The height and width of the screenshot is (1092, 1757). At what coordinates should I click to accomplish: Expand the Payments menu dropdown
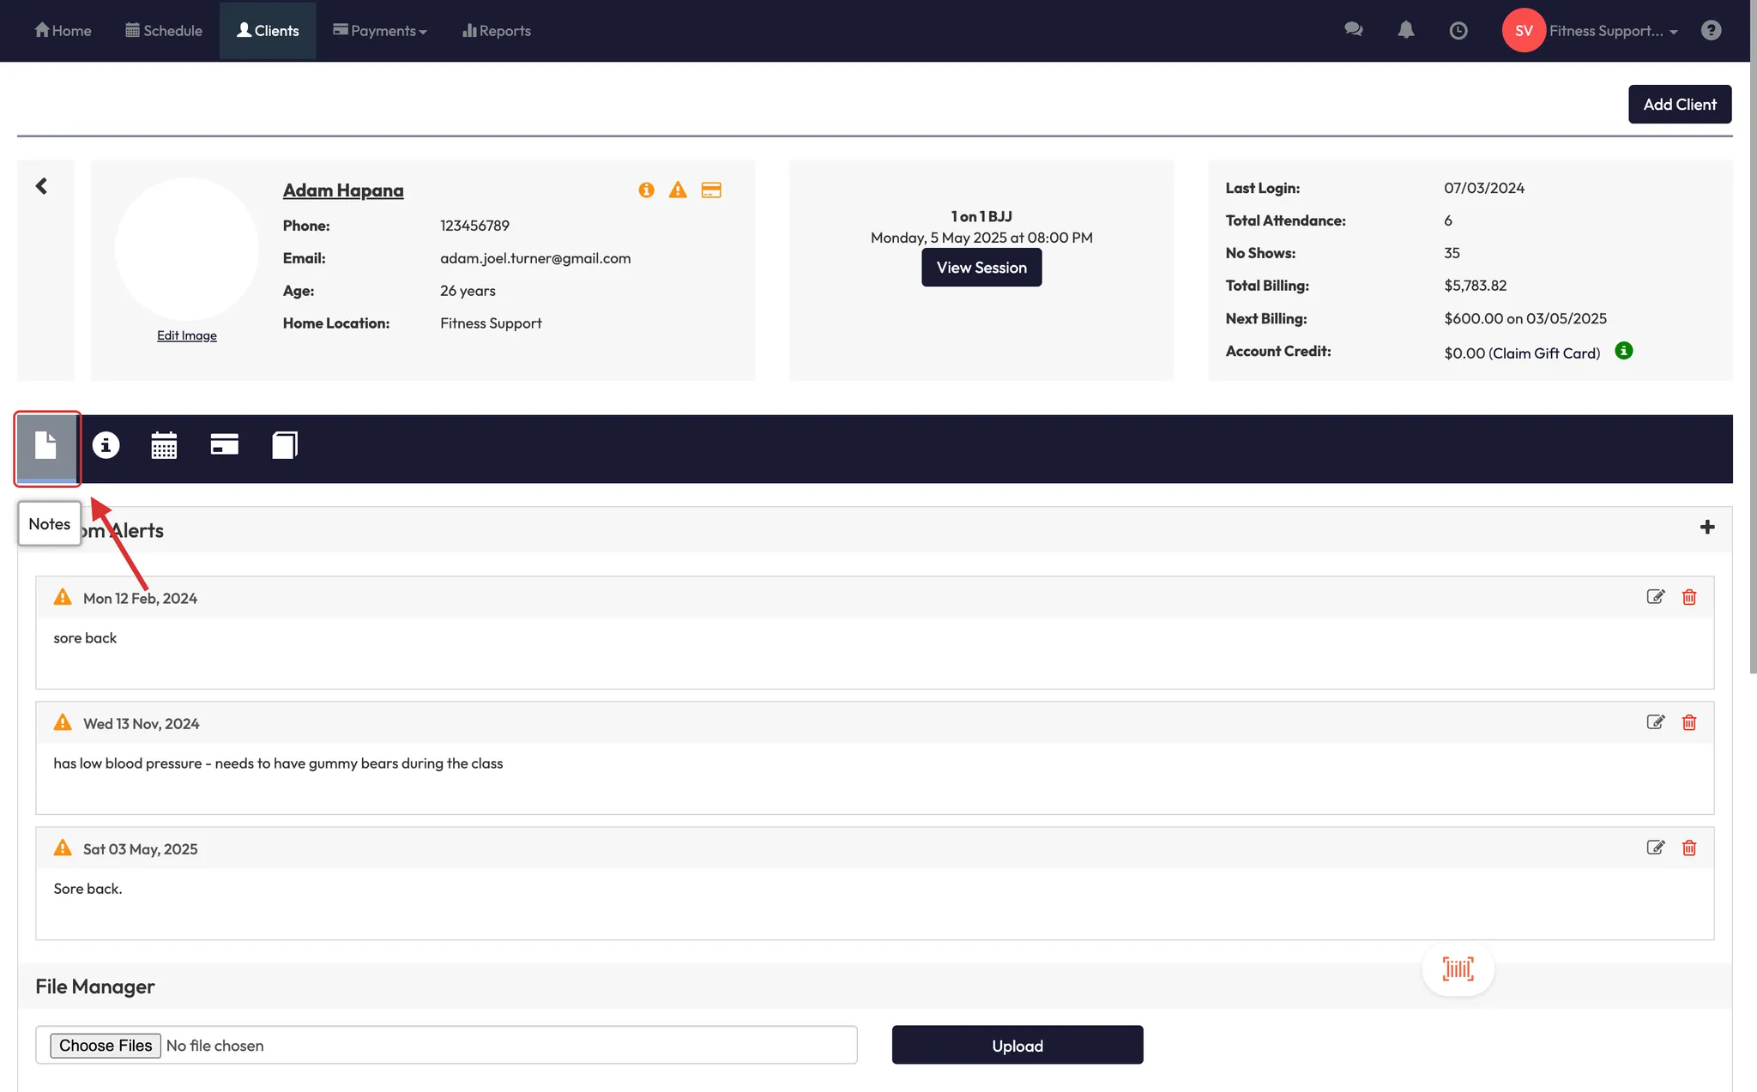pyautogui.click(x=380, y=31)
